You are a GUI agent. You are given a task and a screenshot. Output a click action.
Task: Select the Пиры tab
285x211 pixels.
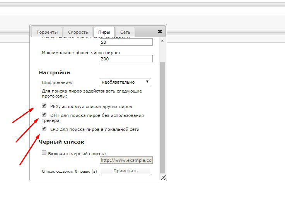click(104, 32)
